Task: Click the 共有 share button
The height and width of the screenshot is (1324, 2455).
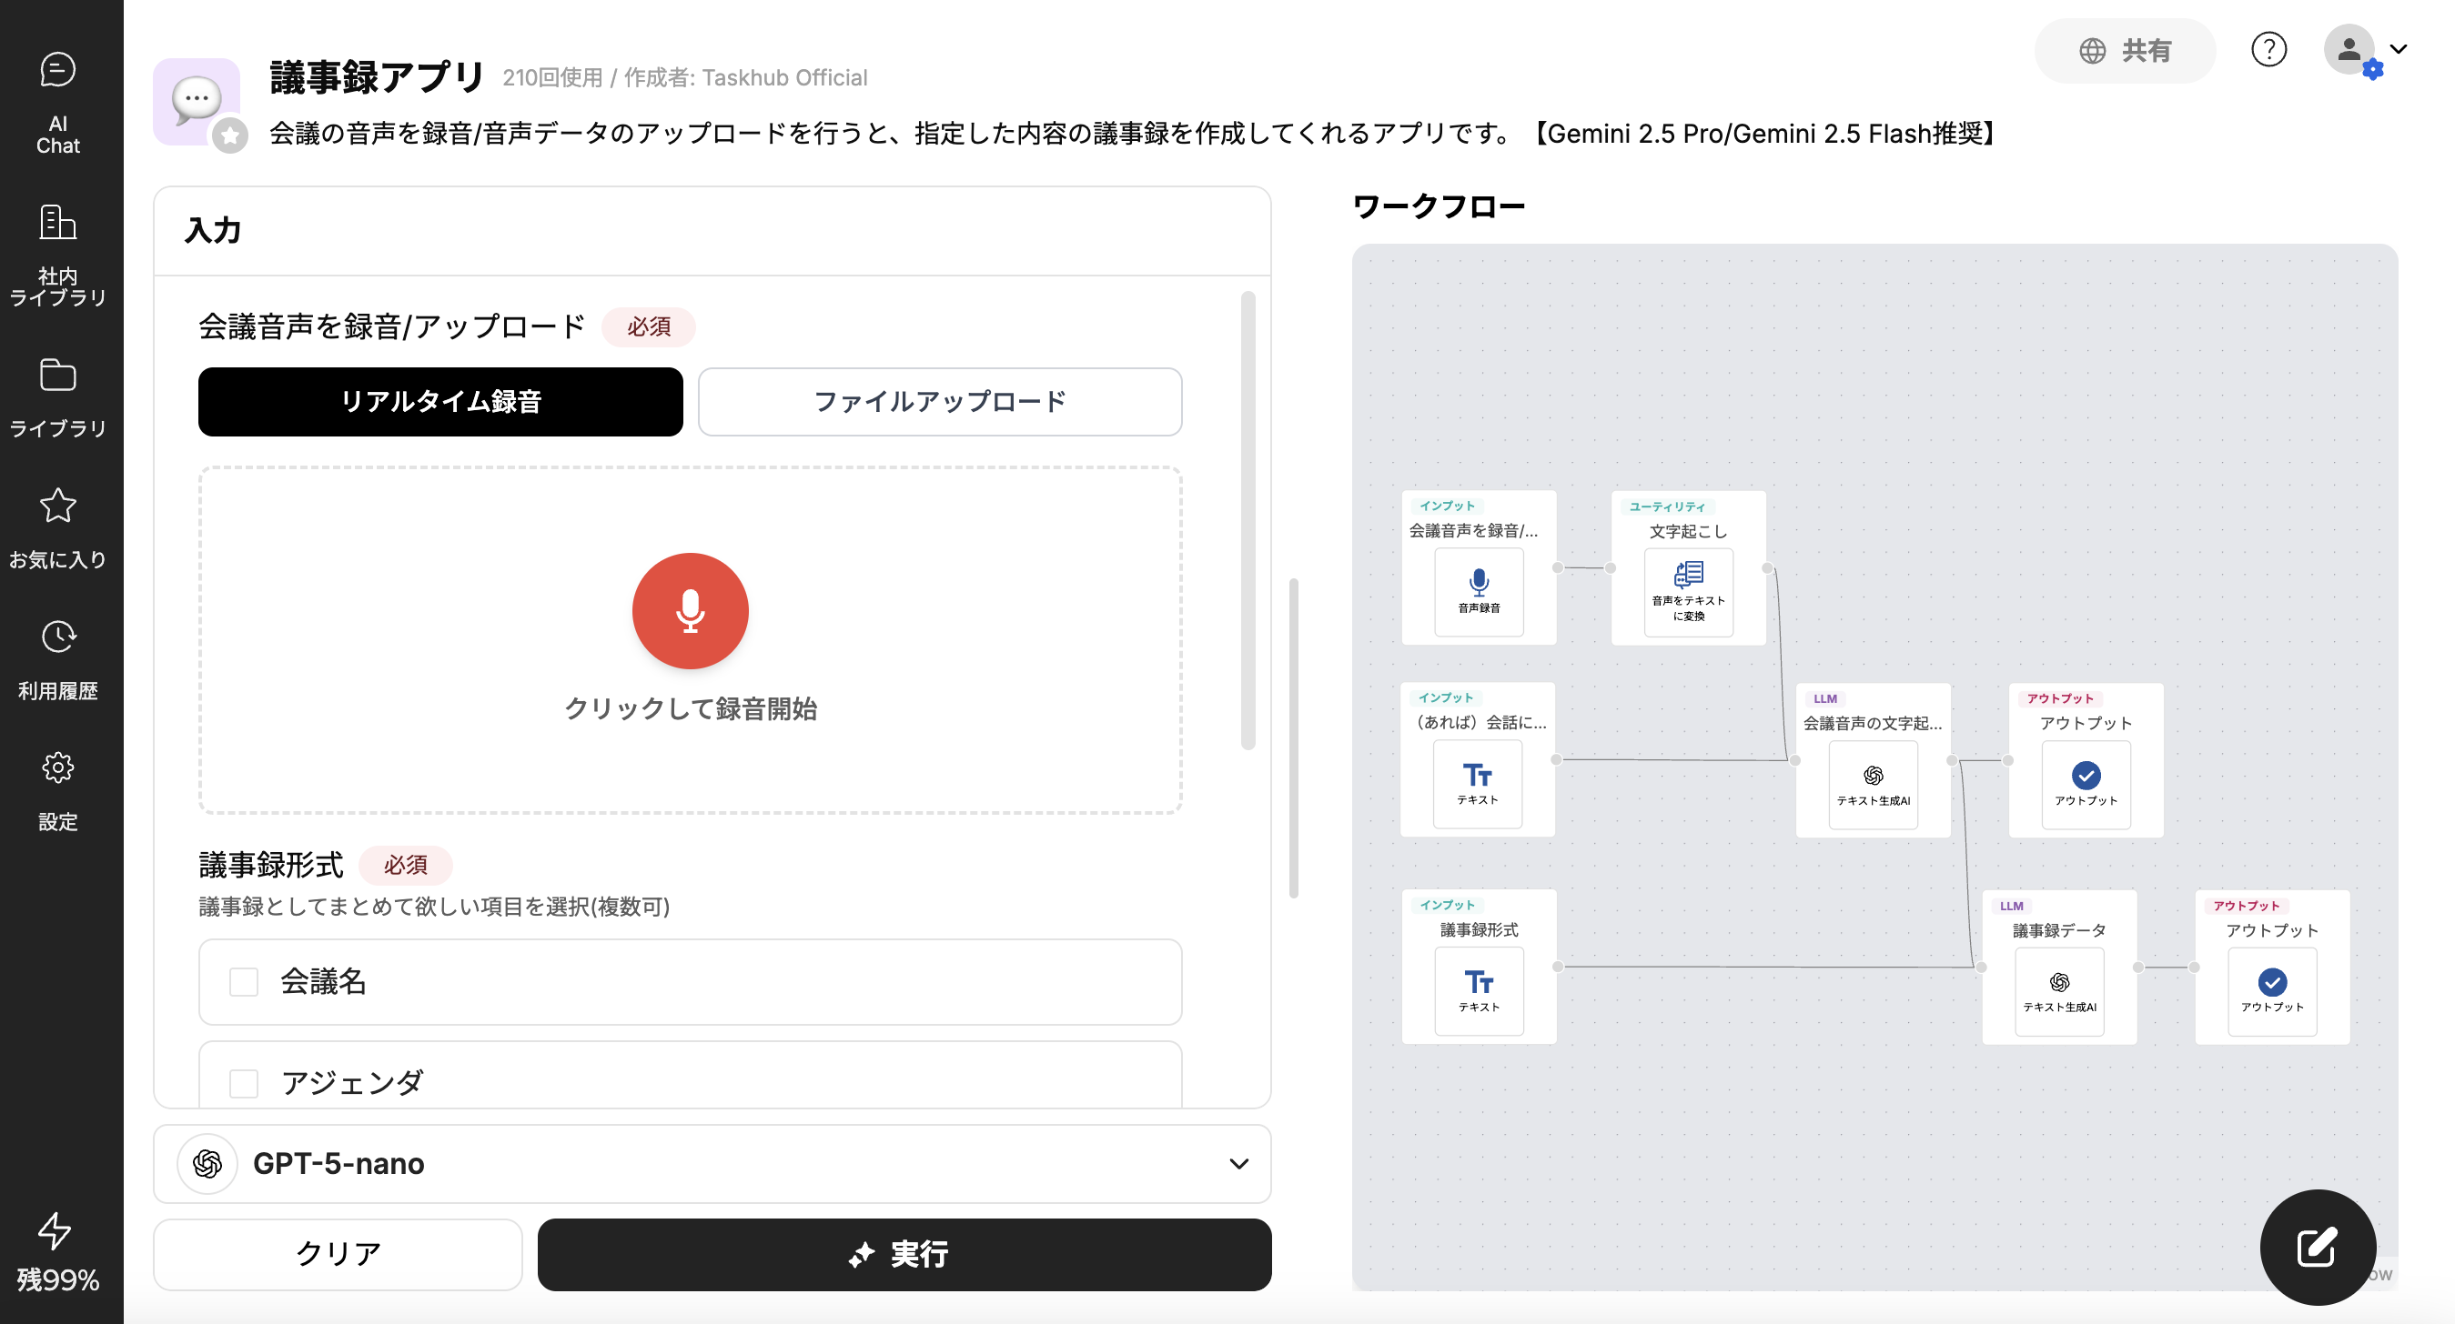Action: pyautogui.click(x=2125, y=51)
